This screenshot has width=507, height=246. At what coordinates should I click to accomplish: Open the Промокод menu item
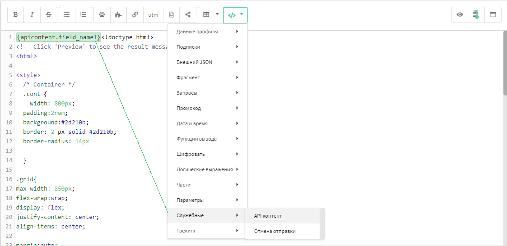pos(207,108)
